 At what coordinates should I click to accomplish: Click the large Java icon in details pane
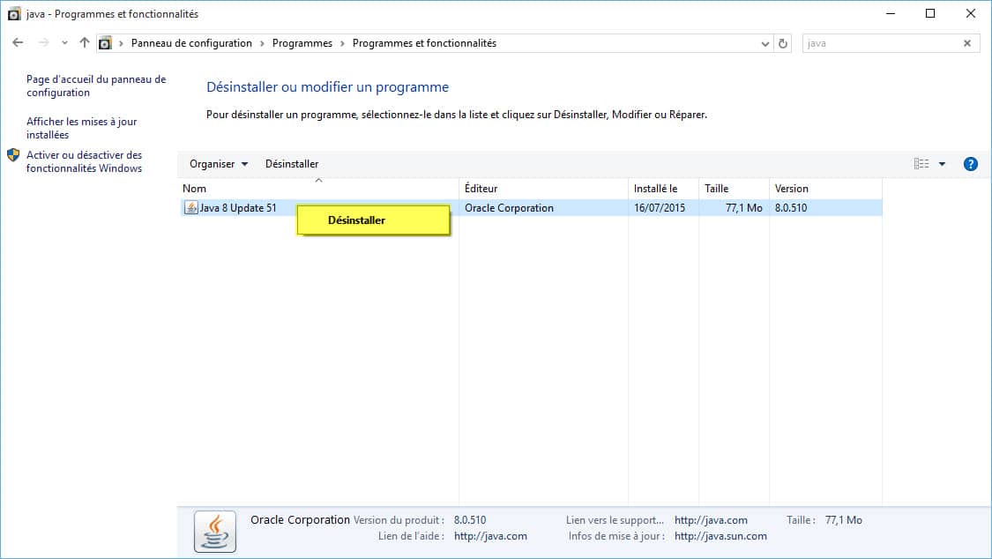[215, 531]
